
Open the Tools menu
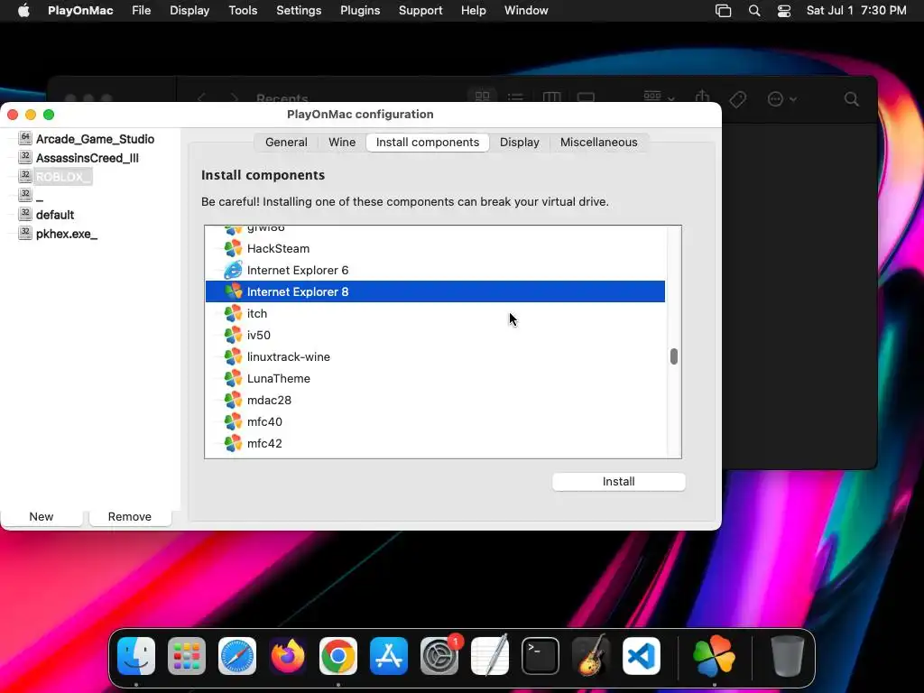[243, 11]
